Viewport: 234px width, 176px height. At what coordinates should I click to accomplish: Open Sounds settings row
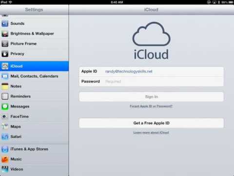(34, 23)
